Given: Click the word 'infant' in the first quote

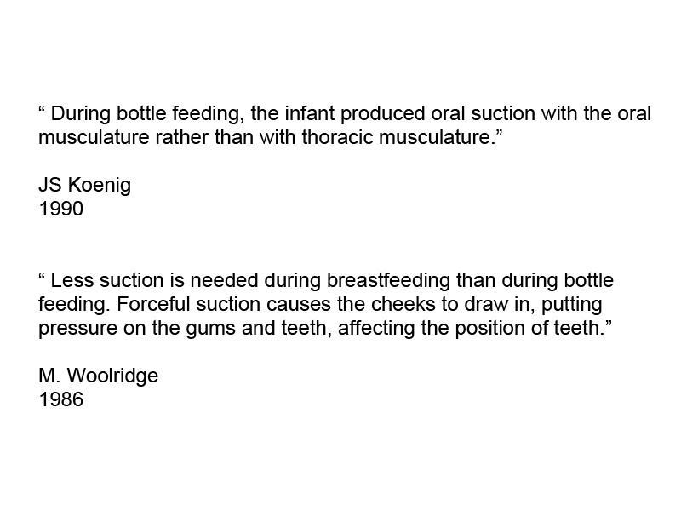Looking at the screenshot, I should tap(310, 113).
